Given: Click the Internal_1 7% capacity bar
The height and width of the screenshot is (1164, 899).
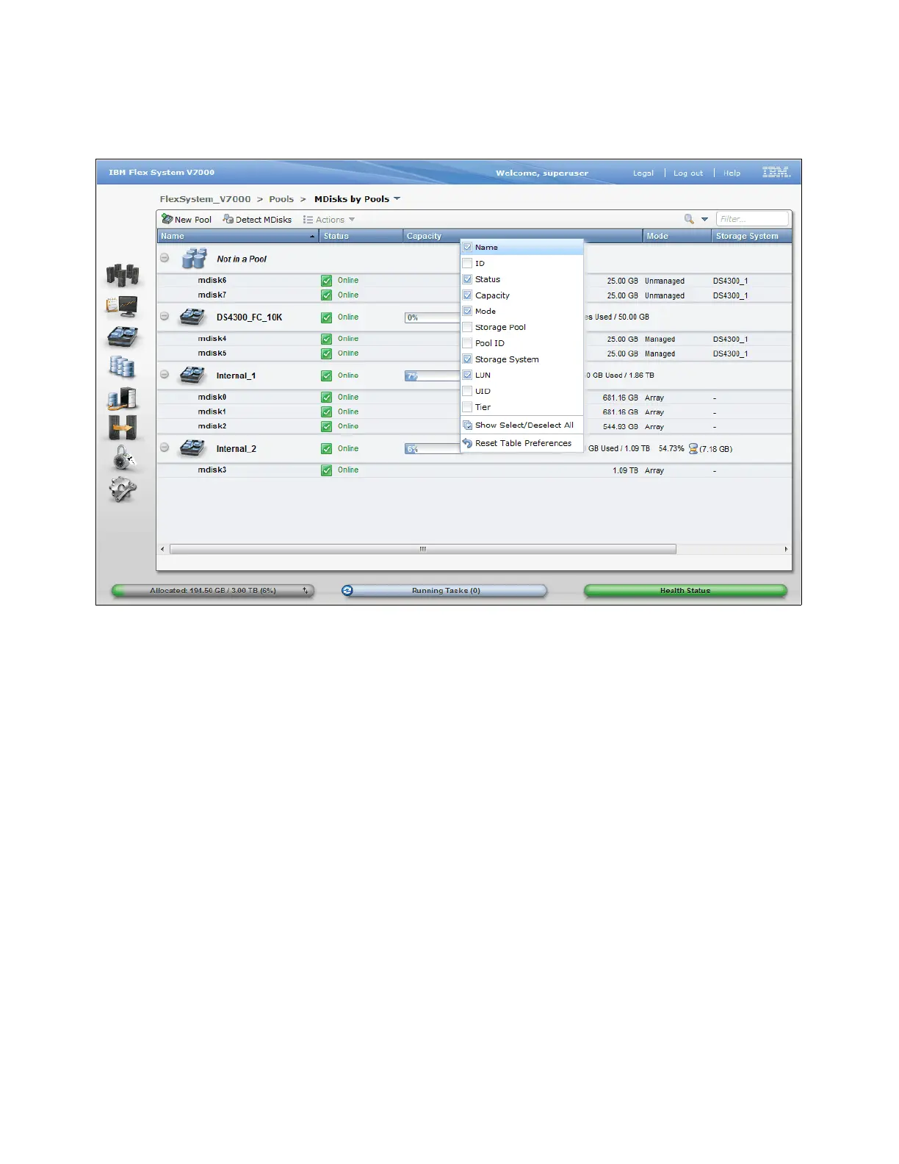Looking at the screenshot, I should coord(433,376).
